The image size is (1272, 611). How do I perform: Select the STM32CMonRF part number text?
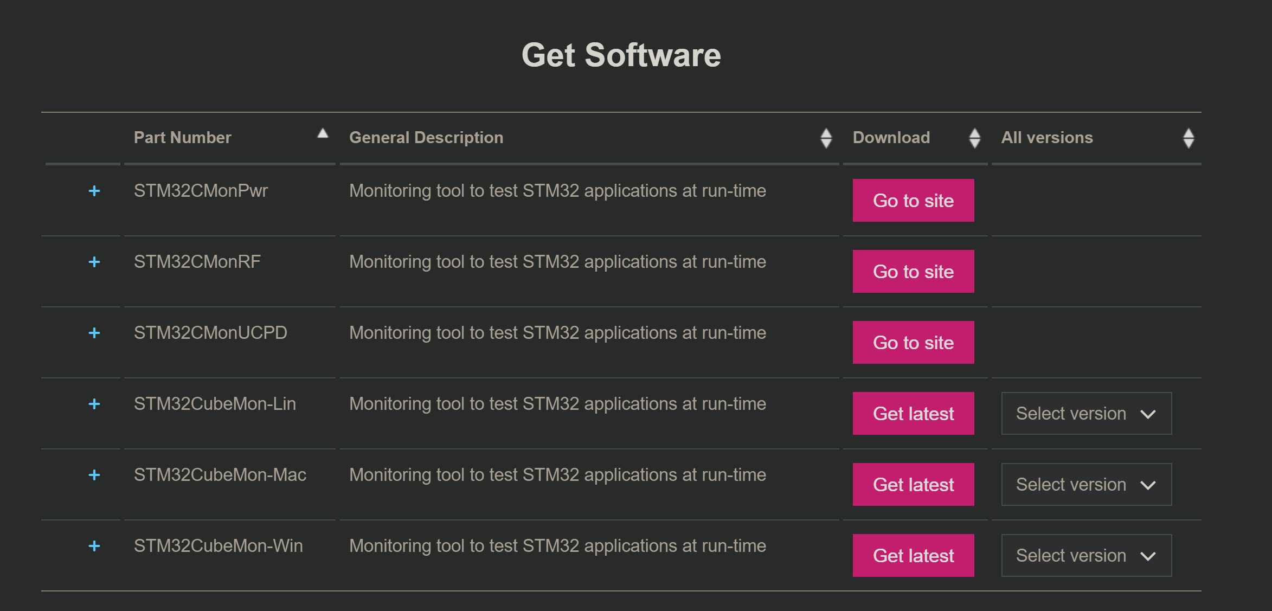pos(197,262)
